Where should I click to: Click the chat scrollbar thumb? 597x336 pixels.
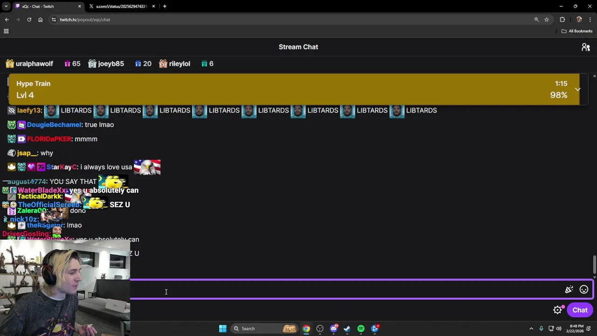594,265
